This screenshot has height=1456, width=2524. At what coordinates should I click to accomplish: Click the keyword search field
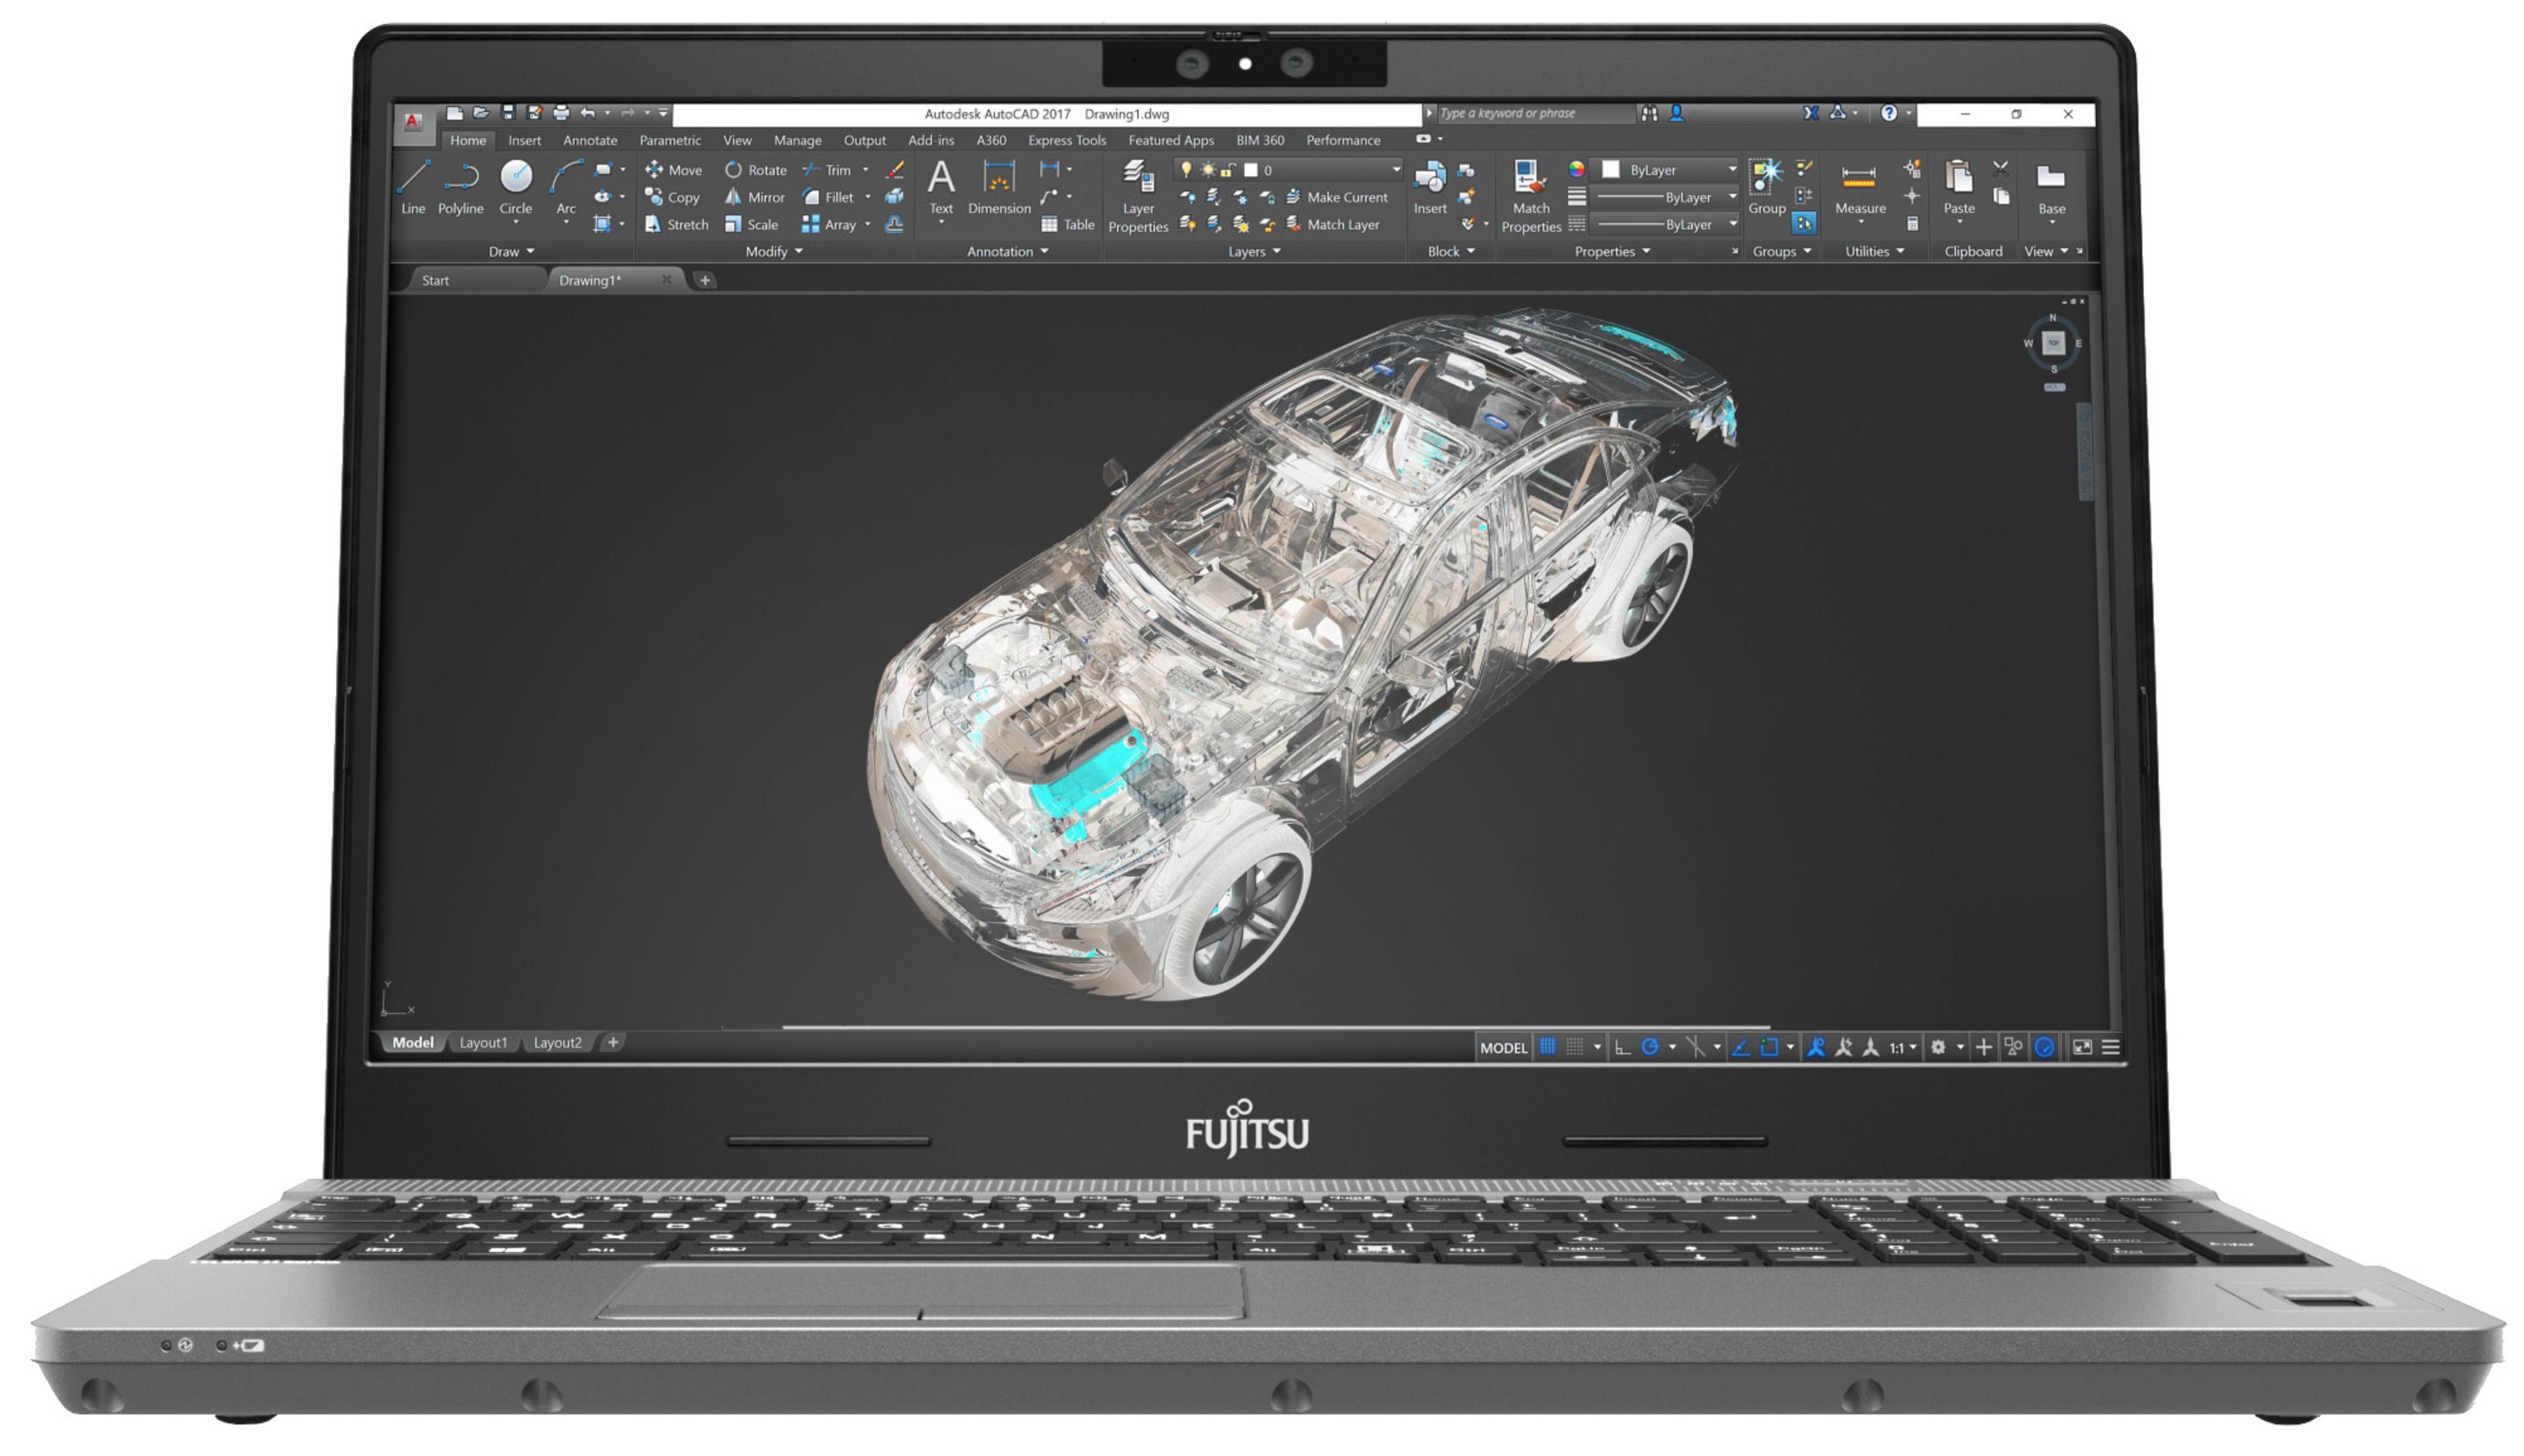click(1534, 114)
